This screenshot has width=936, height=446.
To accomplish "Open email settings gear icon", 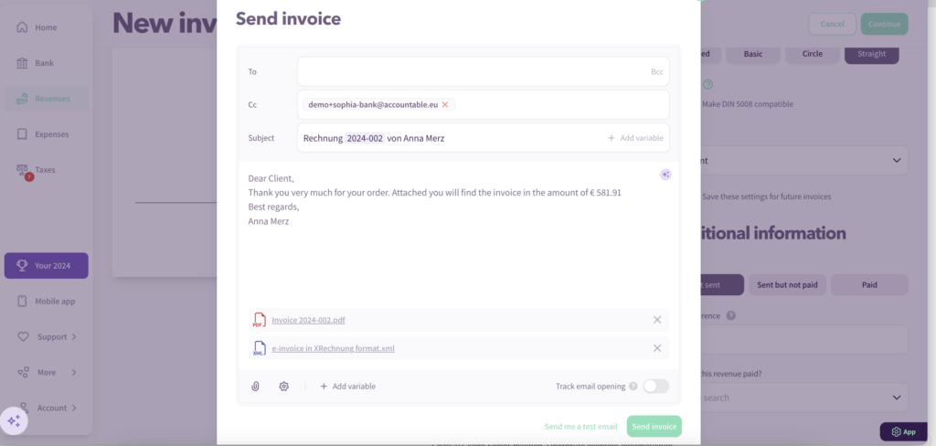I will pos(284,387).
